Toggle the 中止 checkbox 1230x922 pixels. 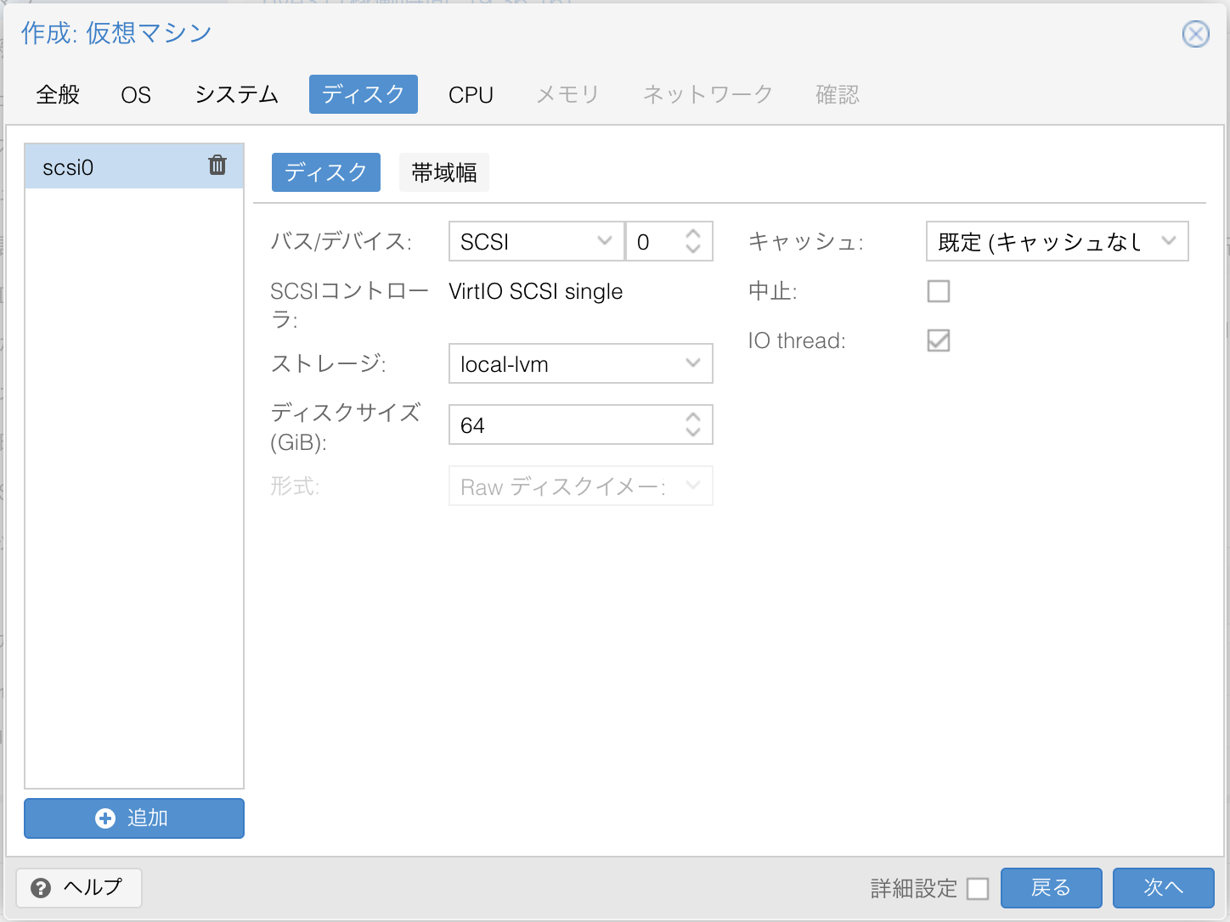(939, 291)
